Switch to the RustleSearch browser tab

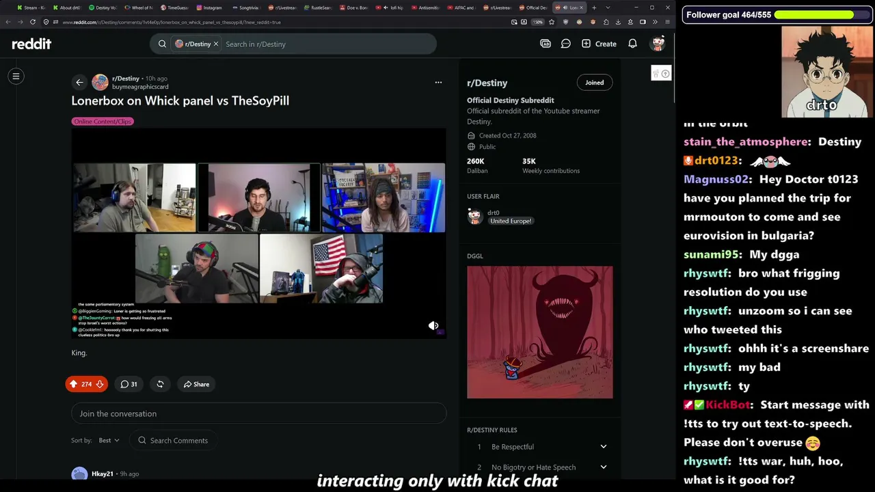[x=317, y=8]
